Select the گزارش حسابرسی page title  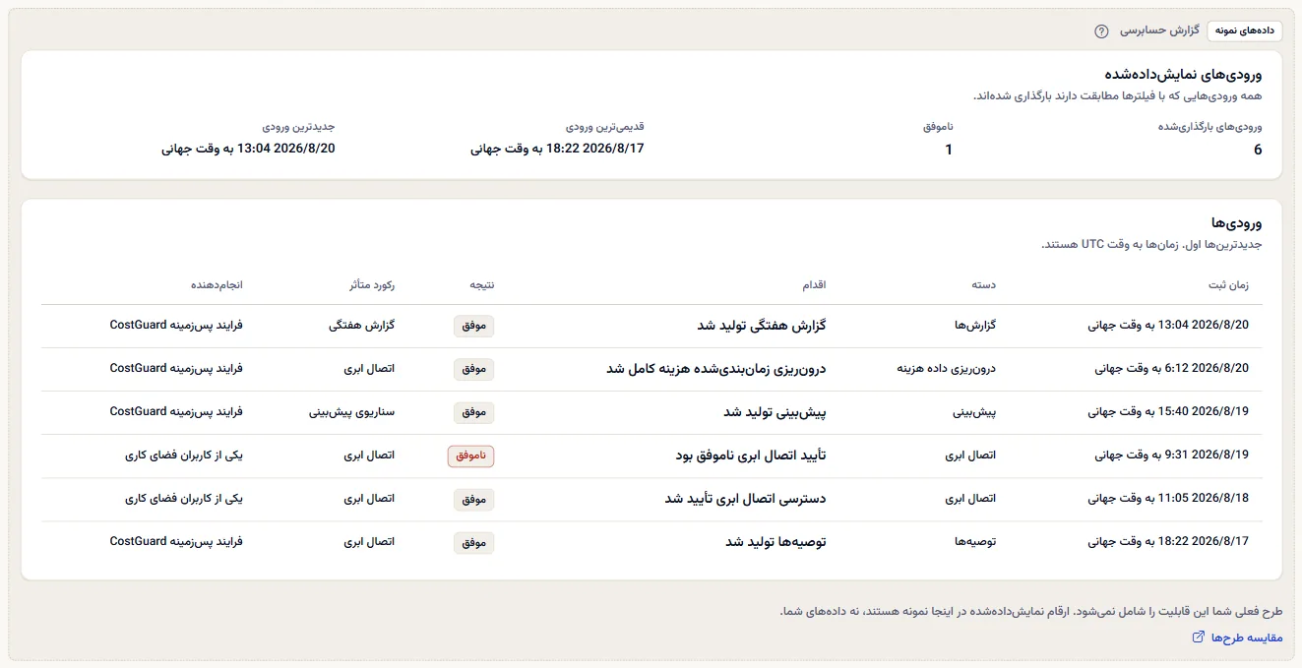(x=1159, y=30)
